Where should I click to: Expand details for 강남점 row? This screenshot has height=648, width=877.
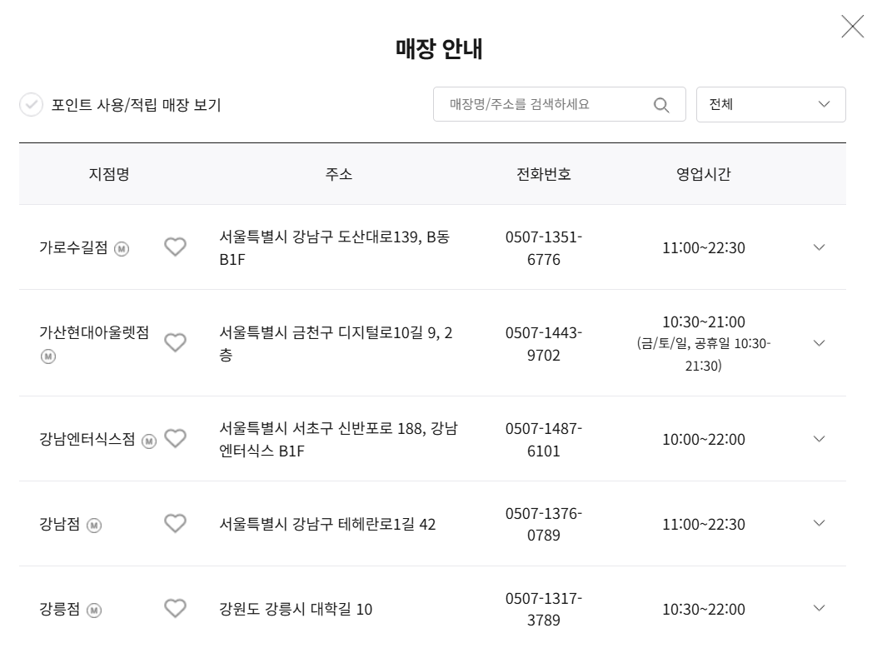pos(819,523)
